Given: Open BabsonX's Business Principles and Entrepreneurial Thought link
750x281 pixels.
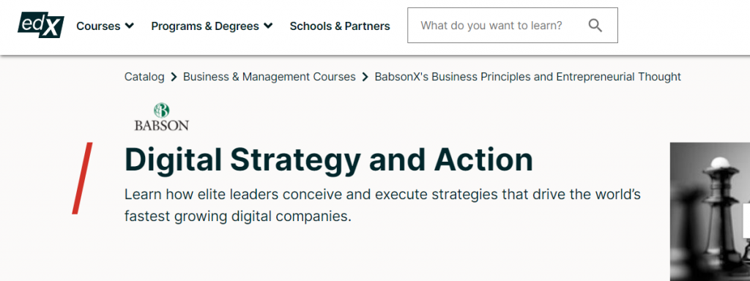Looking at the screenshot, I should pos(528,76).
